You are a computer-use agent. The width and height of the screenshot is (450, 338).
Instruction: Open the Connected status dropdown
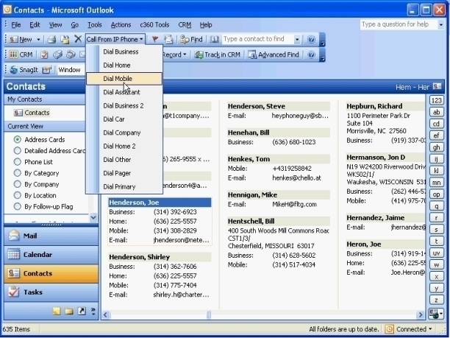click(430, 329)
